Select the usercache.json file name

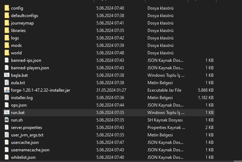[25, 142]
